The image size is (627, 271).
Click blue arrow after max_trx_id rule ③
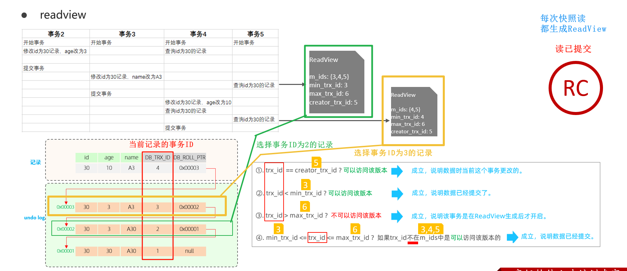[397, 216]
